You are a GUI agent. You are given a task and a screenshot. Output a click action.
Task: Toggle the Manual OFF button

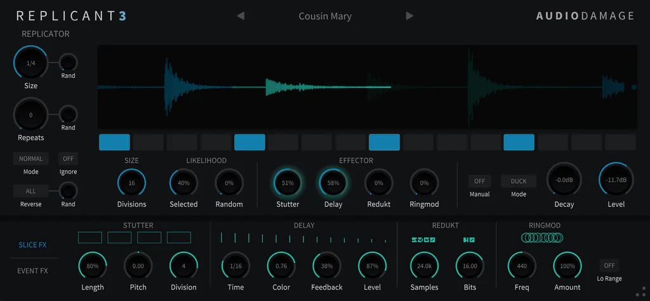pyautogui.click(x=480, y=181)
